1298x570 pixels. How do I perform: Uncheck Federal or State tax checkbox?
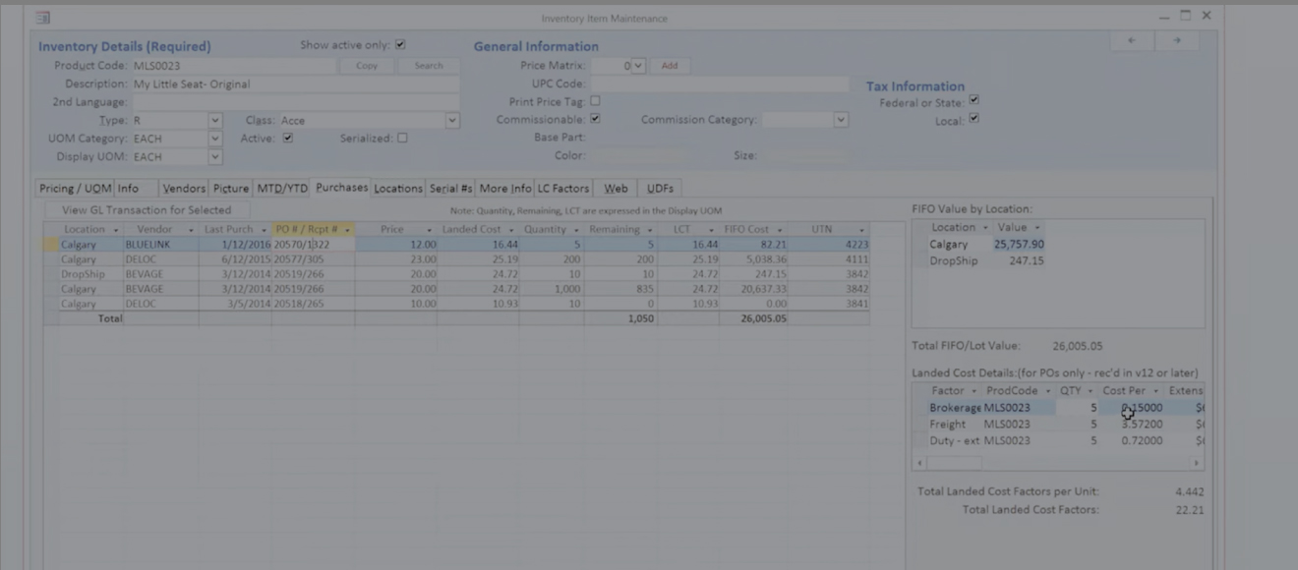973,100
